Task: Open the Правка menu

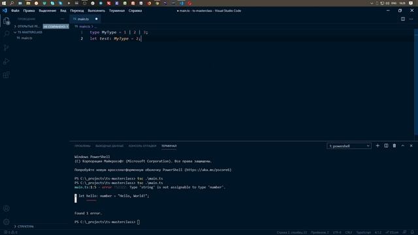Action: (x=29, y=10)
